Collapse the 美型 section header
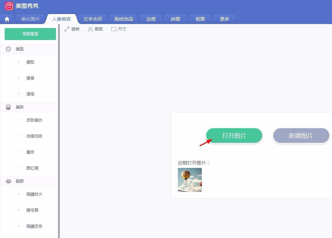The image size is (332, 238). pos(29,49)
